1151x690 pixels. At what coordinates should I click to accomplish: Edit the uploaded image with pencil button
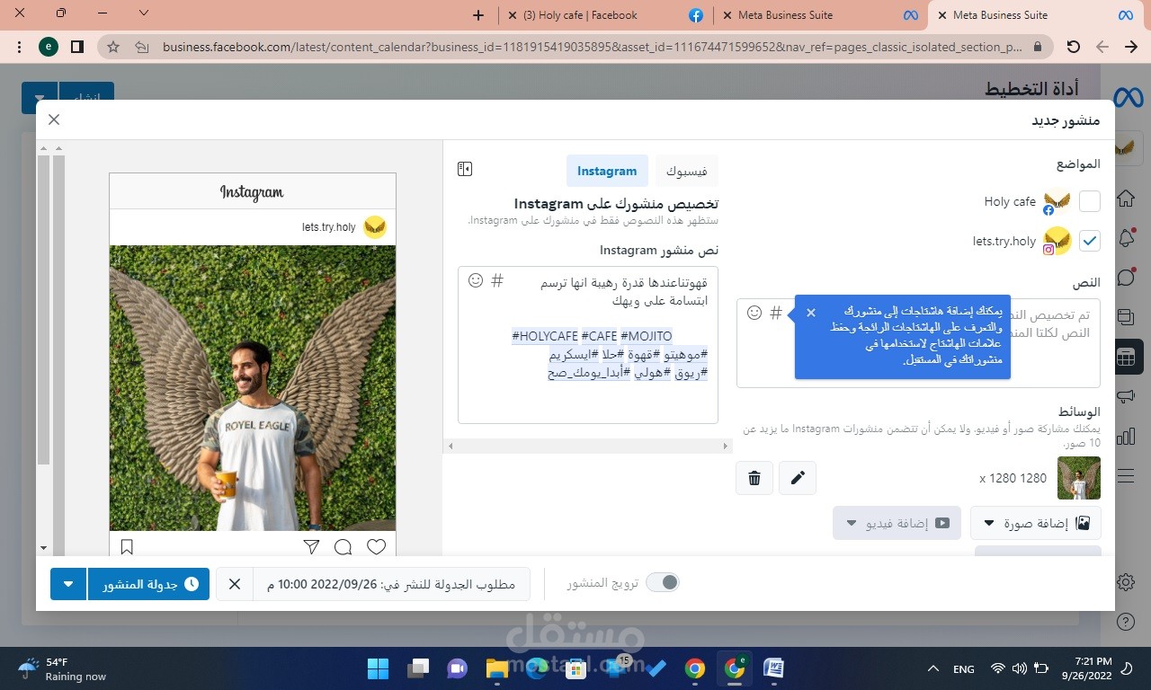[x=798, y=478]
